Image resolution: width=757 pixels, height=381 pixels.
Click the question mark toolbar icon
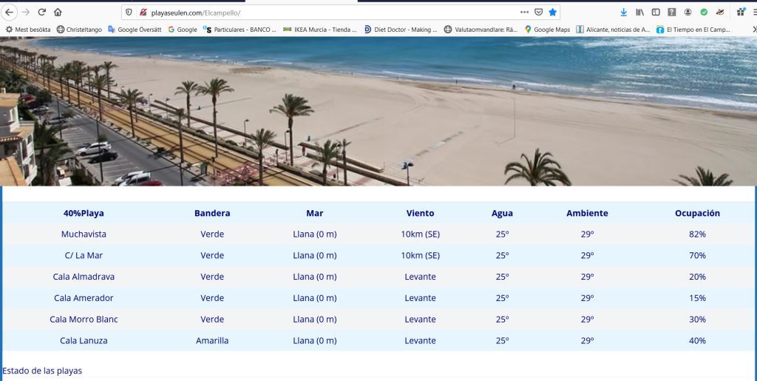[671, 12]
